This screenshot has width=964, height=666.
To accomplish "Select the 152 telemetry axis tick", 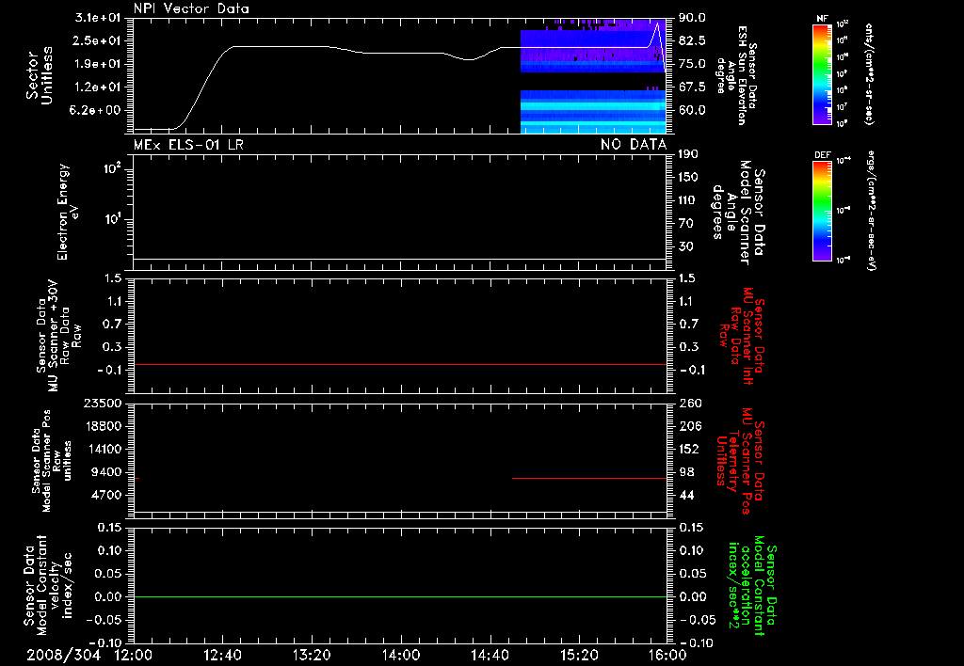I will pyautogui.click(x=690, y=449).
